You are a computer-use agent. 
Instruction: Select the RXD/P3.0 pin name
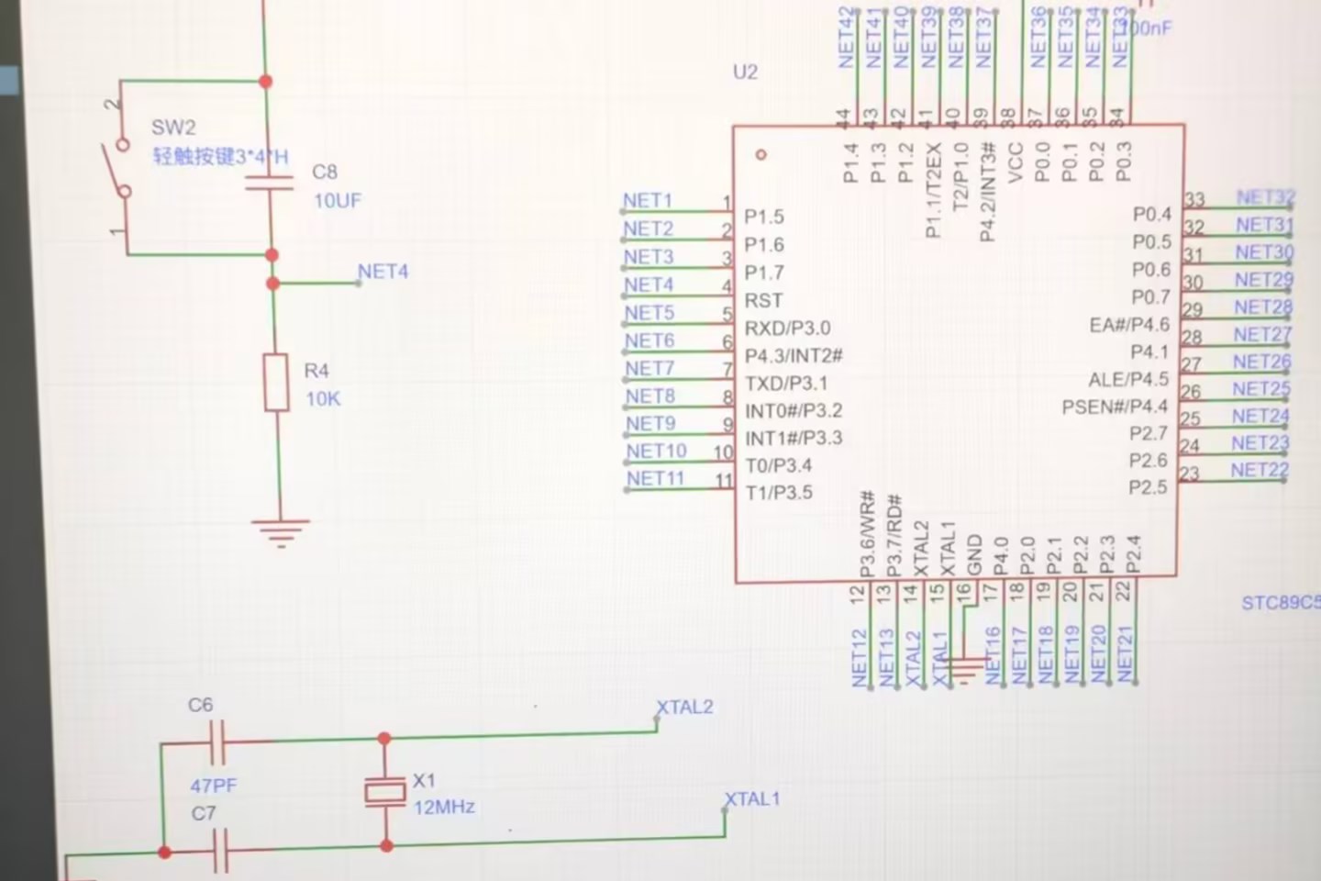coord(787,329)
